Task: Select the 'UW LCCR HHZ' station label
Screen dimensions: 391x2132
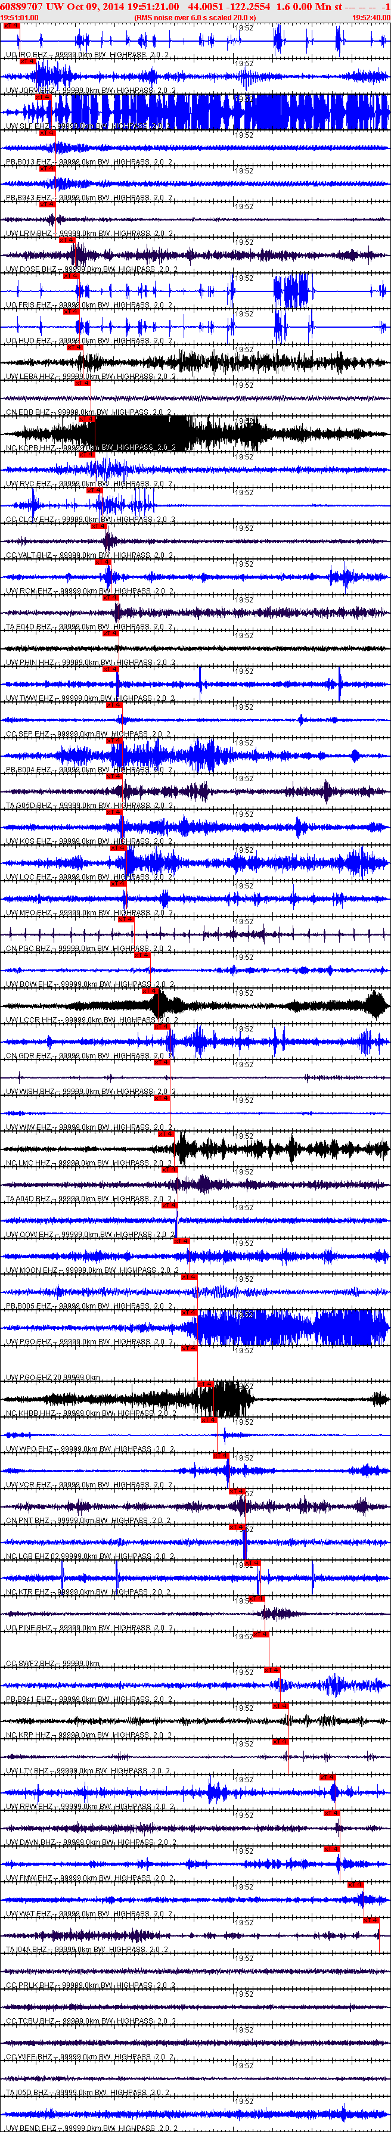Action: [32, 1019]
